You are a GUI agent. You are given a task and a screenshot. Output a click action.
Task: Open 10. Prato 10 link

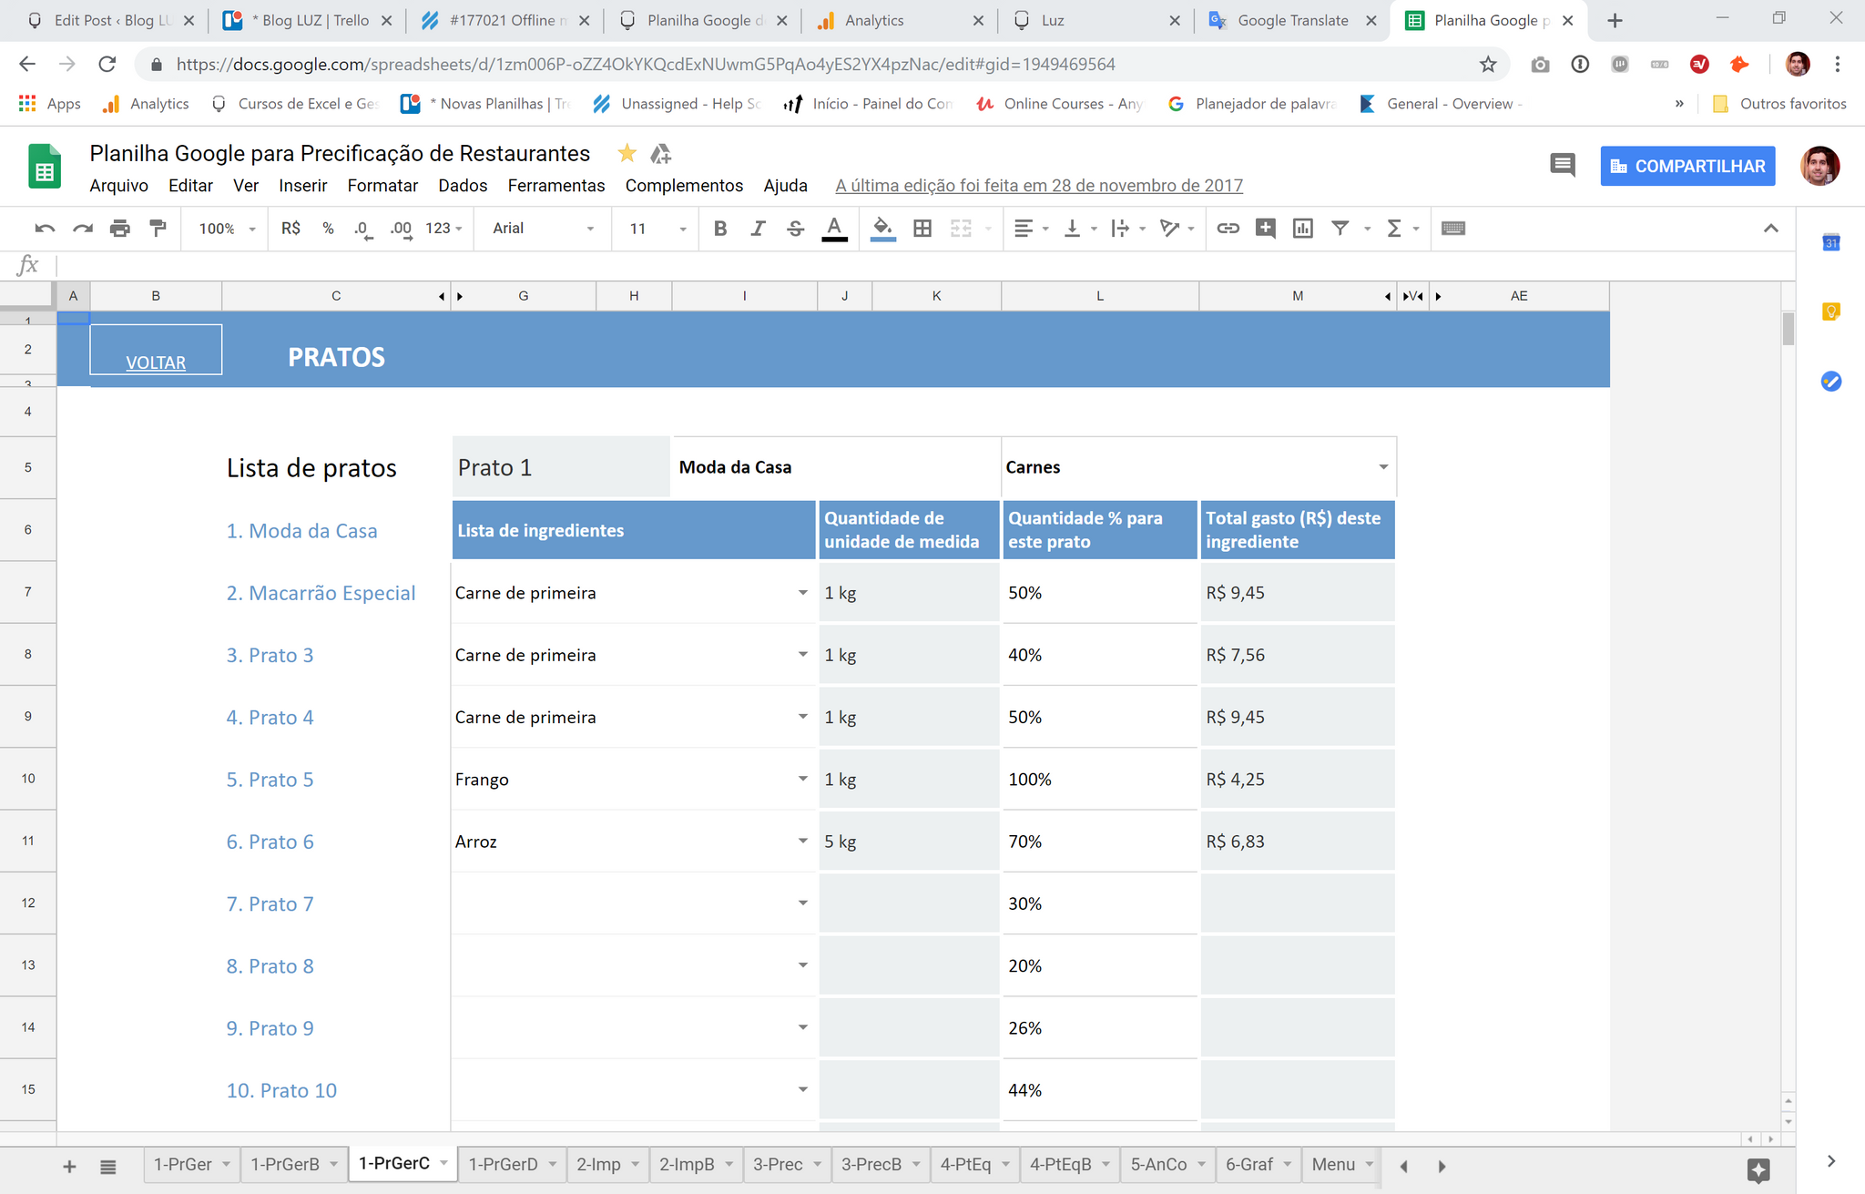click(281, 1090)
